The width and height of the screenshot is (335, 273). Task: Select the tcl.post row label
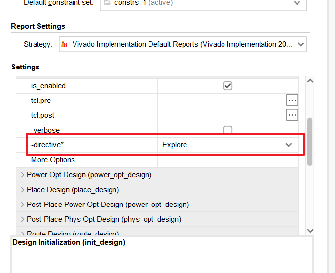[42, 115]
